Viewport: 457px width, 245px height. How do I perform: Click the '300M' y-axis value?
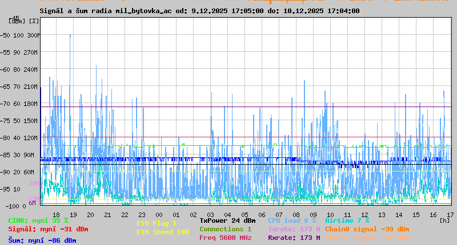[34, 35]
